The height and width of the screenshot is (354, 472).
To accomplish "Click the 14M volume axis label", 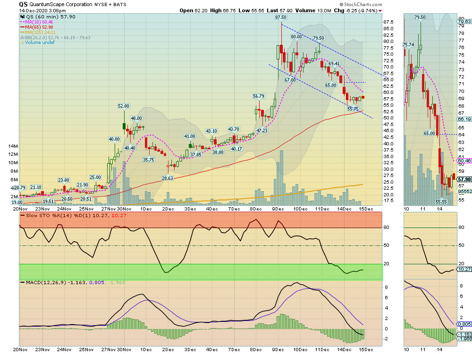I will (13, 146).
